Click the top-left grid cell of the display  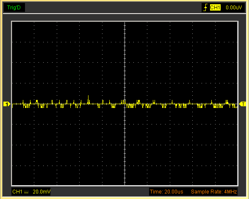(23, 32)
